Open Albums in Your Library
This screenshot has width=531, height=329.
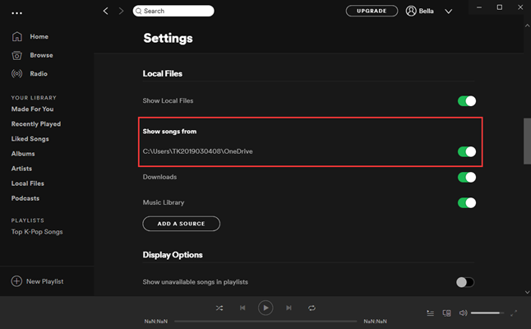point(23,154)
